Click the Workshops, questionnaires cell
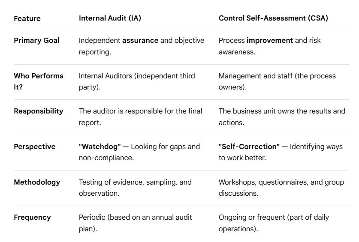Viewport: 359px width, 242px height. (281, 188)
